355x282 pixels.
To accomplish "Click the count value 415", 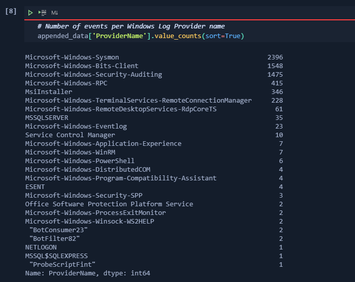I will tap(277, 83).
